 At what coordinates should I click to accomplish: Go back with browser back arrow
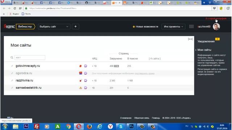pos(4,8)
